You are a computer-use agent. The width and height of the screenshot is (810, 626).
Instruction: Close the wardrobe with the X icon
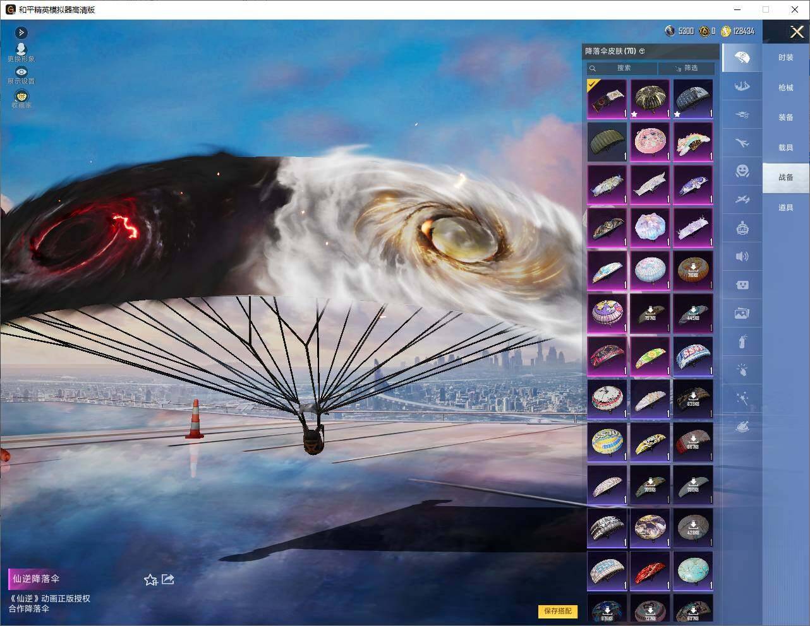tap(797, 32)
